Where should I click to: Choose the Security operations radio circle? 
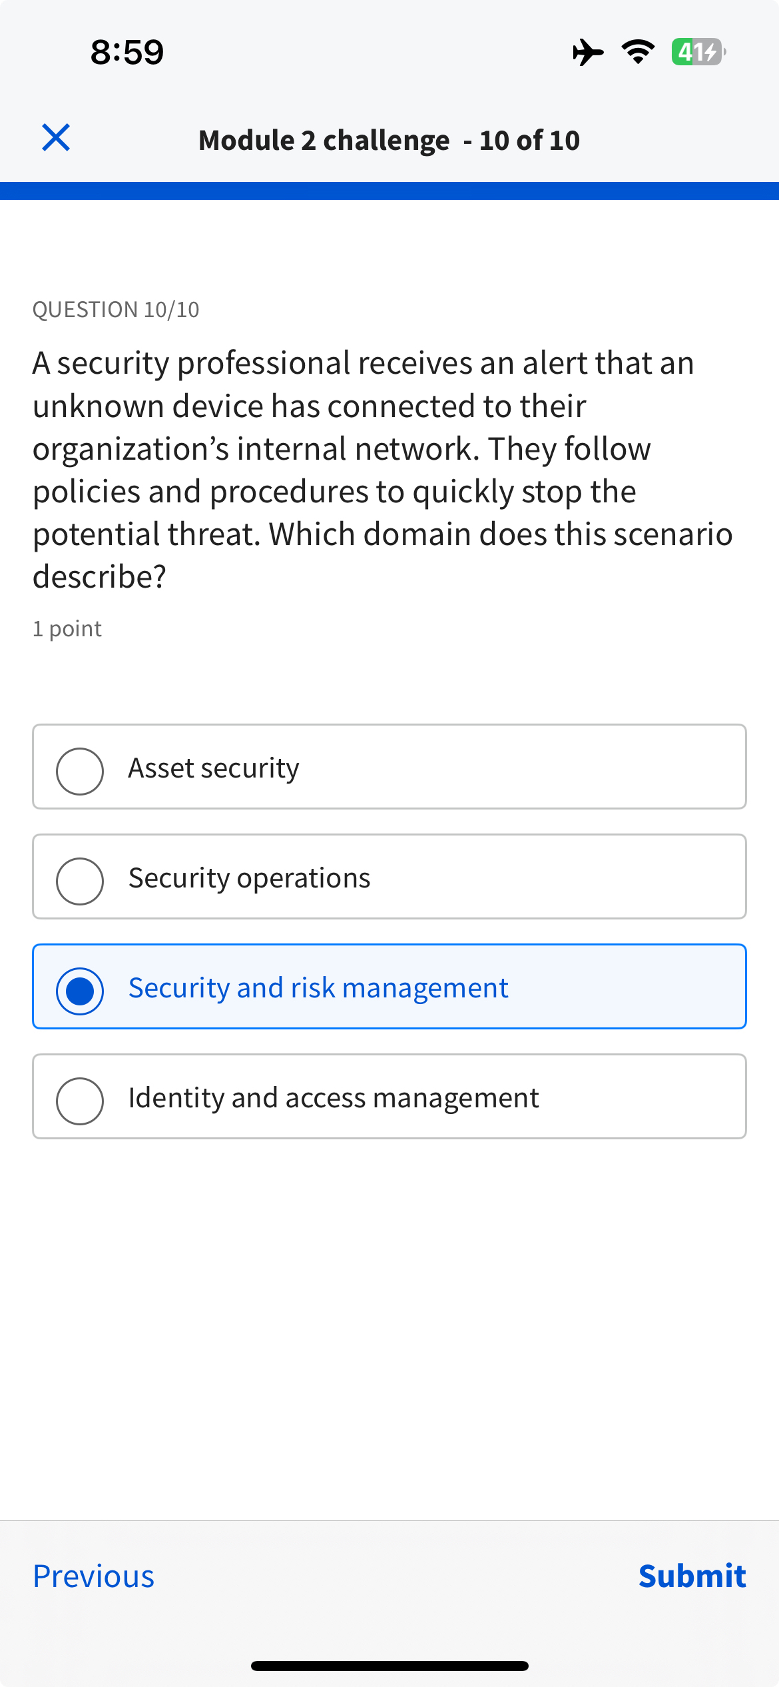click(80, 881)
